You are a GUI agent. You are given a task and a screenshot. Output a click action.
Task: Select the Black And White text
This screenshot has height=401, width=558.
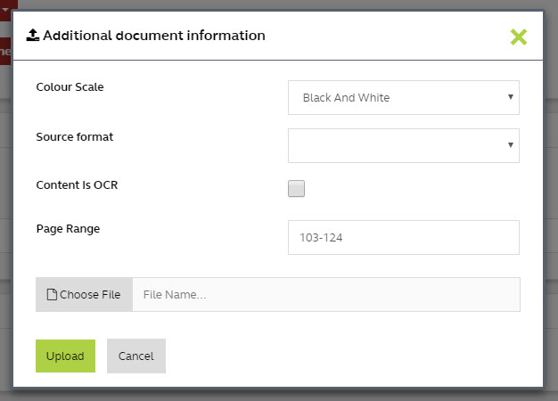(346, 97)
